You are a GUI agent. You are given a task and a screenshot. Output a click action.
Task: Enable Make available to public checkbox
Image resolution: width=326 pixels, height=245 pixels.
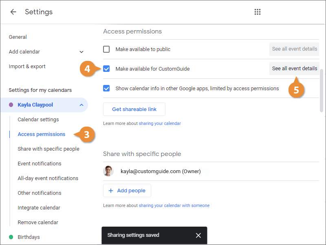[106, 49]
